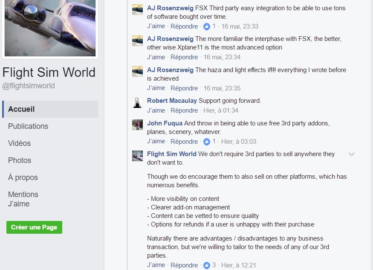Expand the options chevron on Flight Sim World's comment
Screen dimensions: 373x270
[351, 154]
